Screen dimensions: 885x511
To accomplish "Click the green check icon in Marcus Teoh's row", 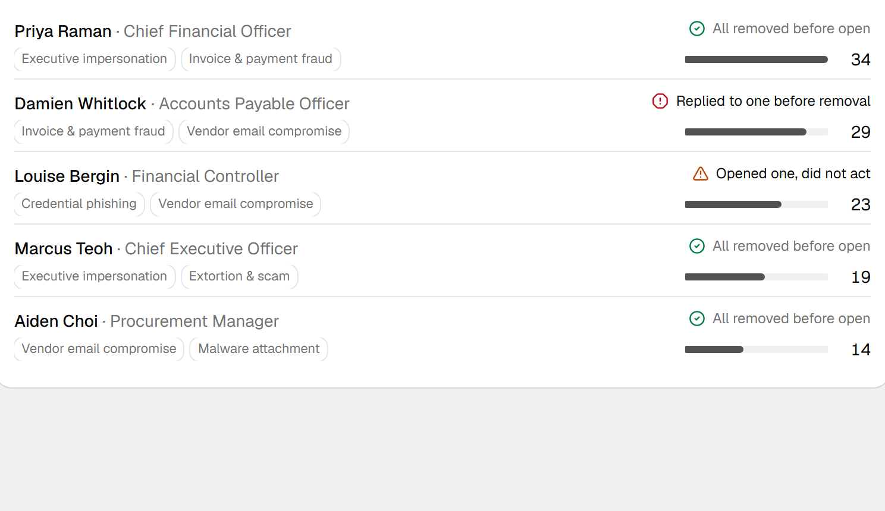I will coord(696,246).
